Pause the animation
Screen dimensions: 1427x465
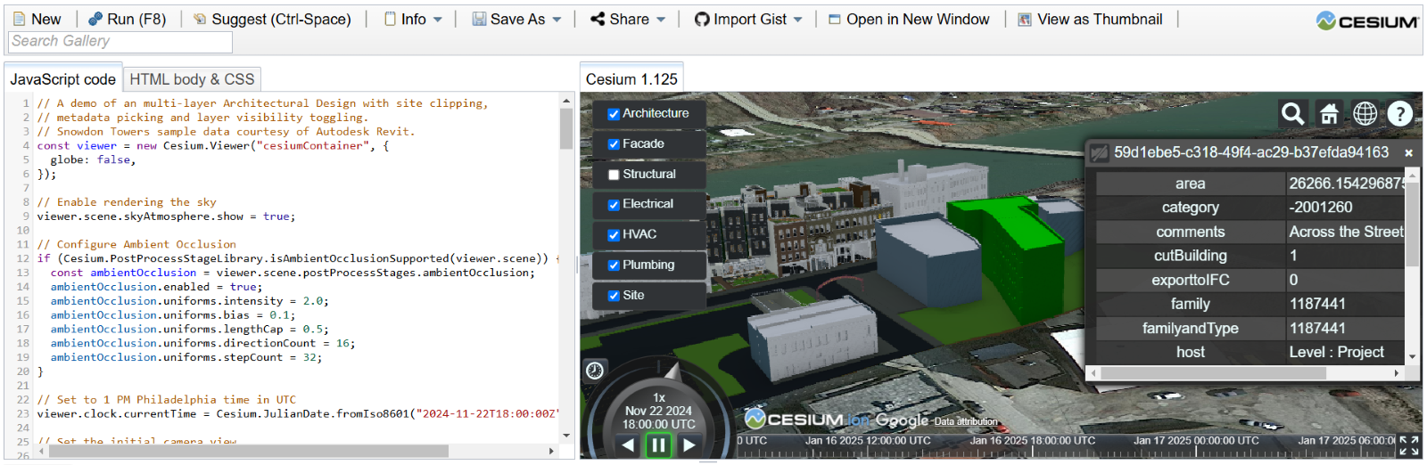658,445
